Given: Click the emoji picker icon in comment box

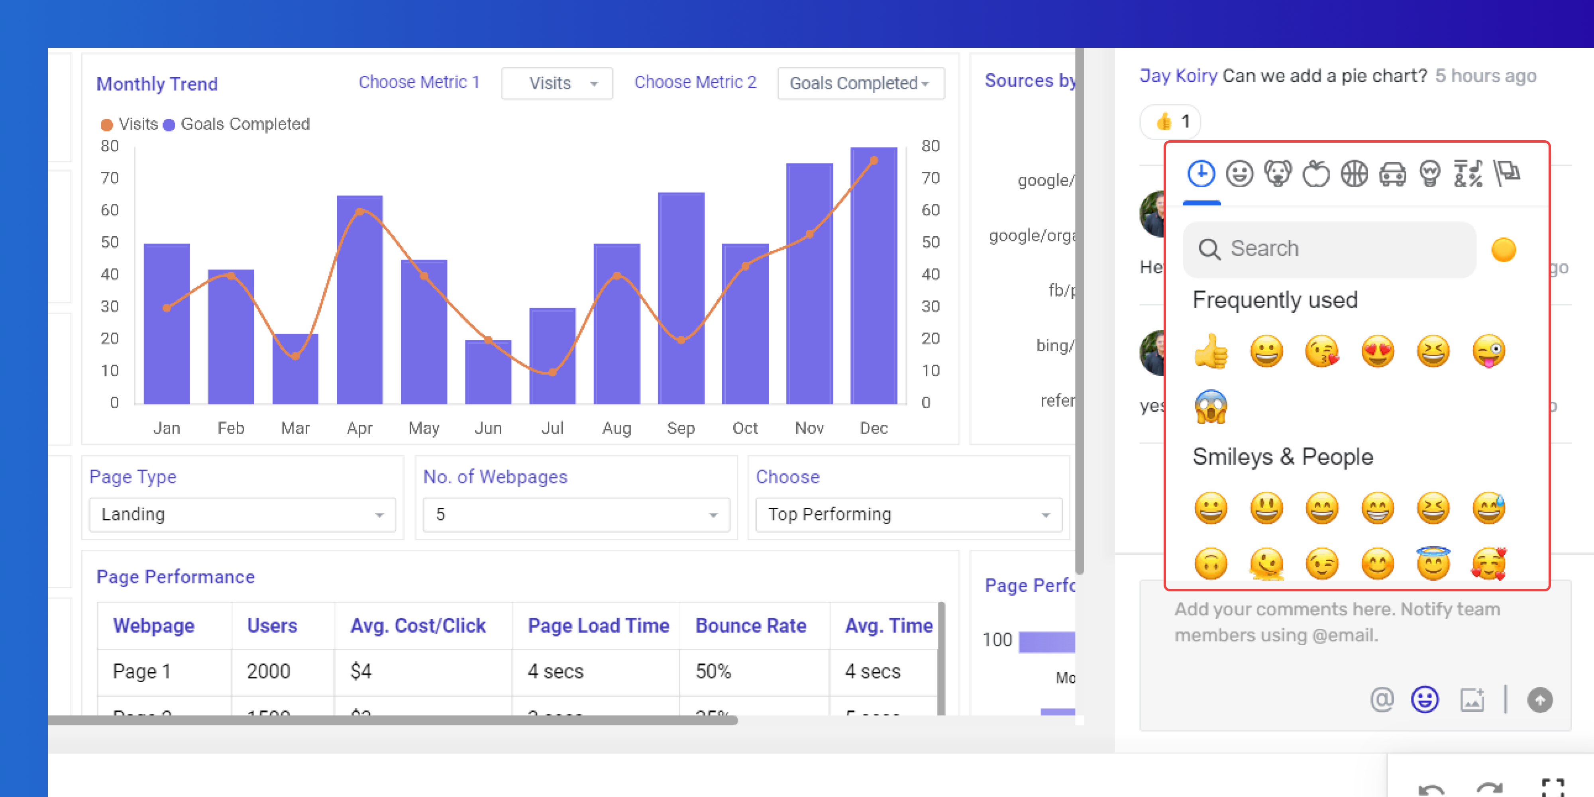Looking at the screenshot, I should (x=1425, y=700).
